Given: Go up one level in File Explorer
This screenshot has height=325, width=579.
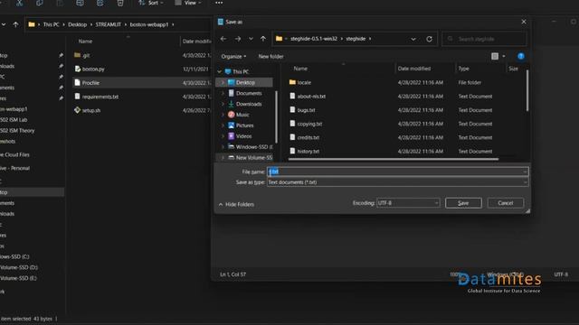Looking at the screenshot, I should pyautogui.click(x=15, y=24).
